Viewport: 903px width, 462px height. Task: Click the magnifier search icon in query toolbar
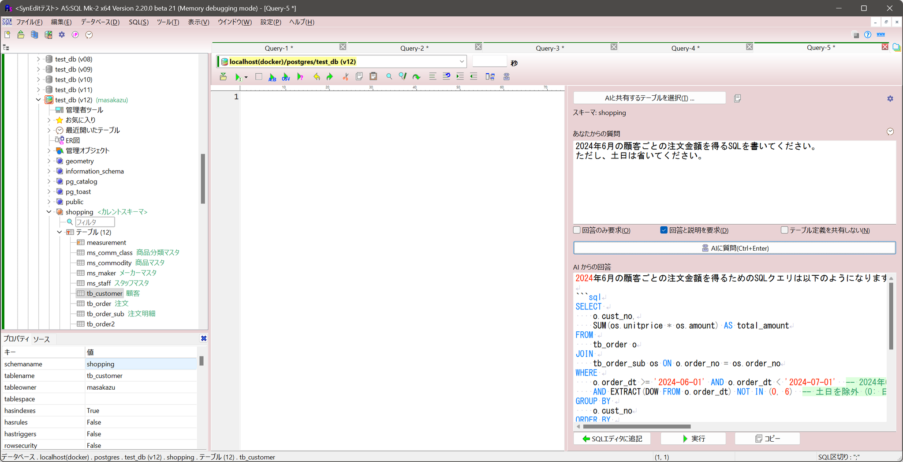click(389, 76)
